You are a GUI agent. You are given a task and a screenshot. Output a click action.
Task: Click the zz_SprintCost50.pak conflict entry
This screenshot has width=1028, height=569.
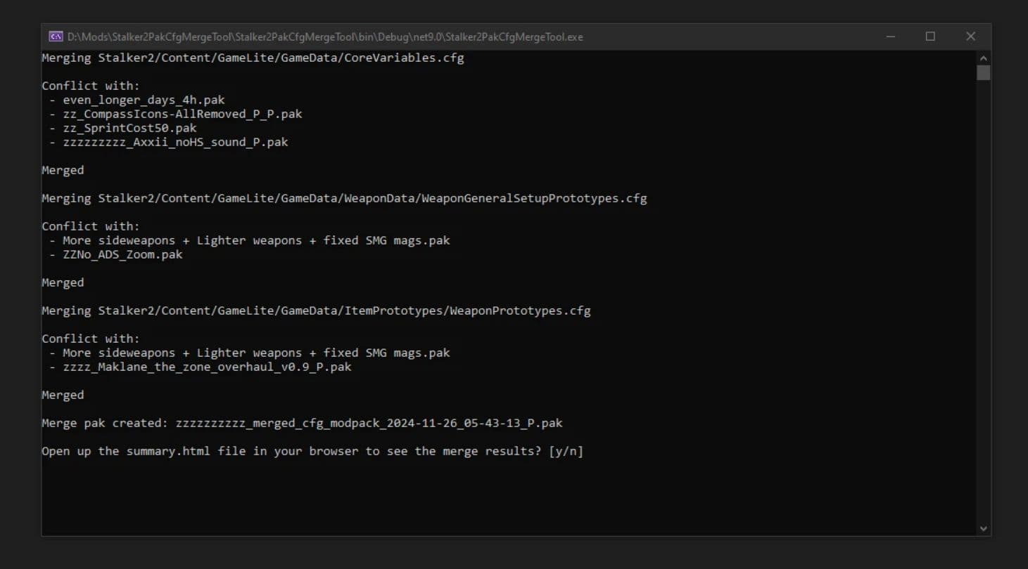125,128
